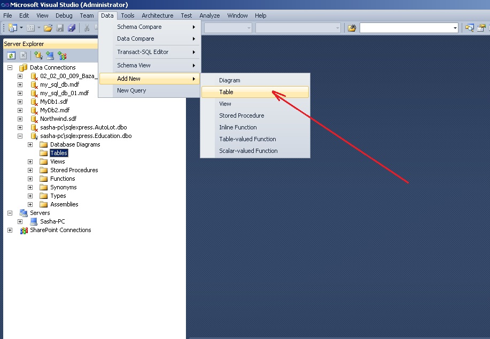Open the Tools menu

128,16
